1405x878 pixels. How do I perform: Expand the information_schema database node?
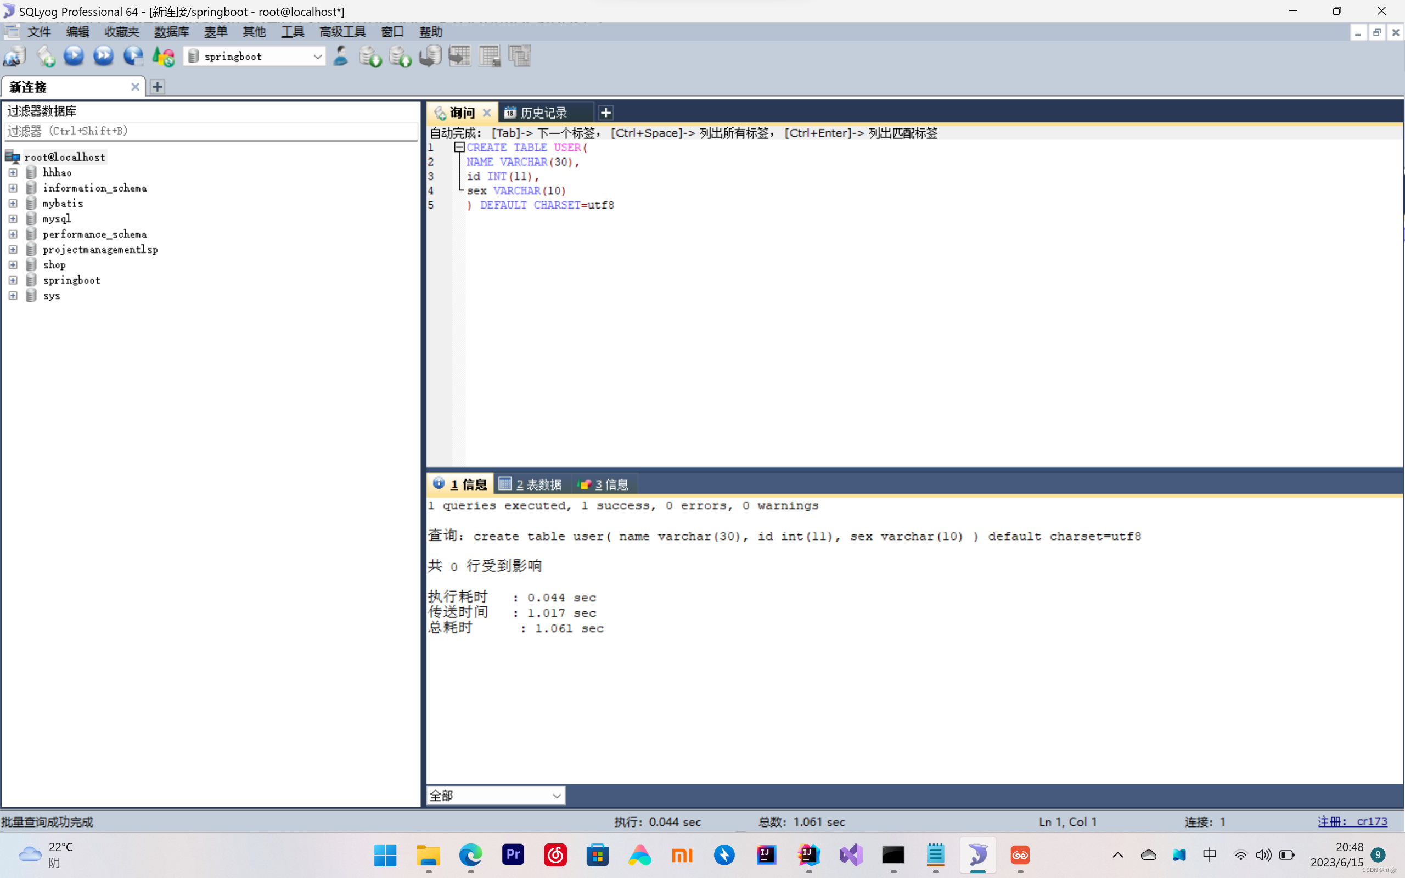13,188
